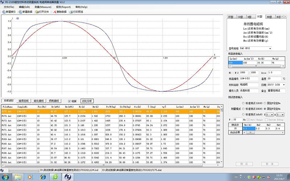Click the 取消 cancel button

pos(270,164)
